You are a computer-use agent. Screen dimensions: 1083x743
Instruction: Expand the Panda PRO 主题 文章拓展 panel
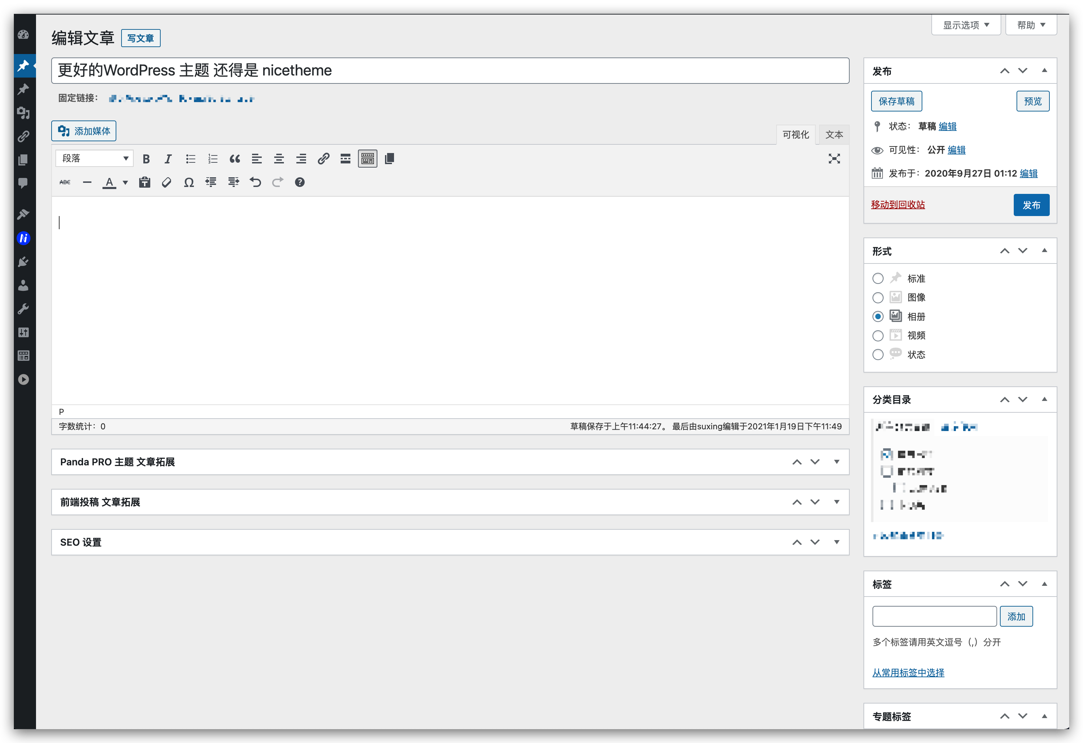pos(836,462)
